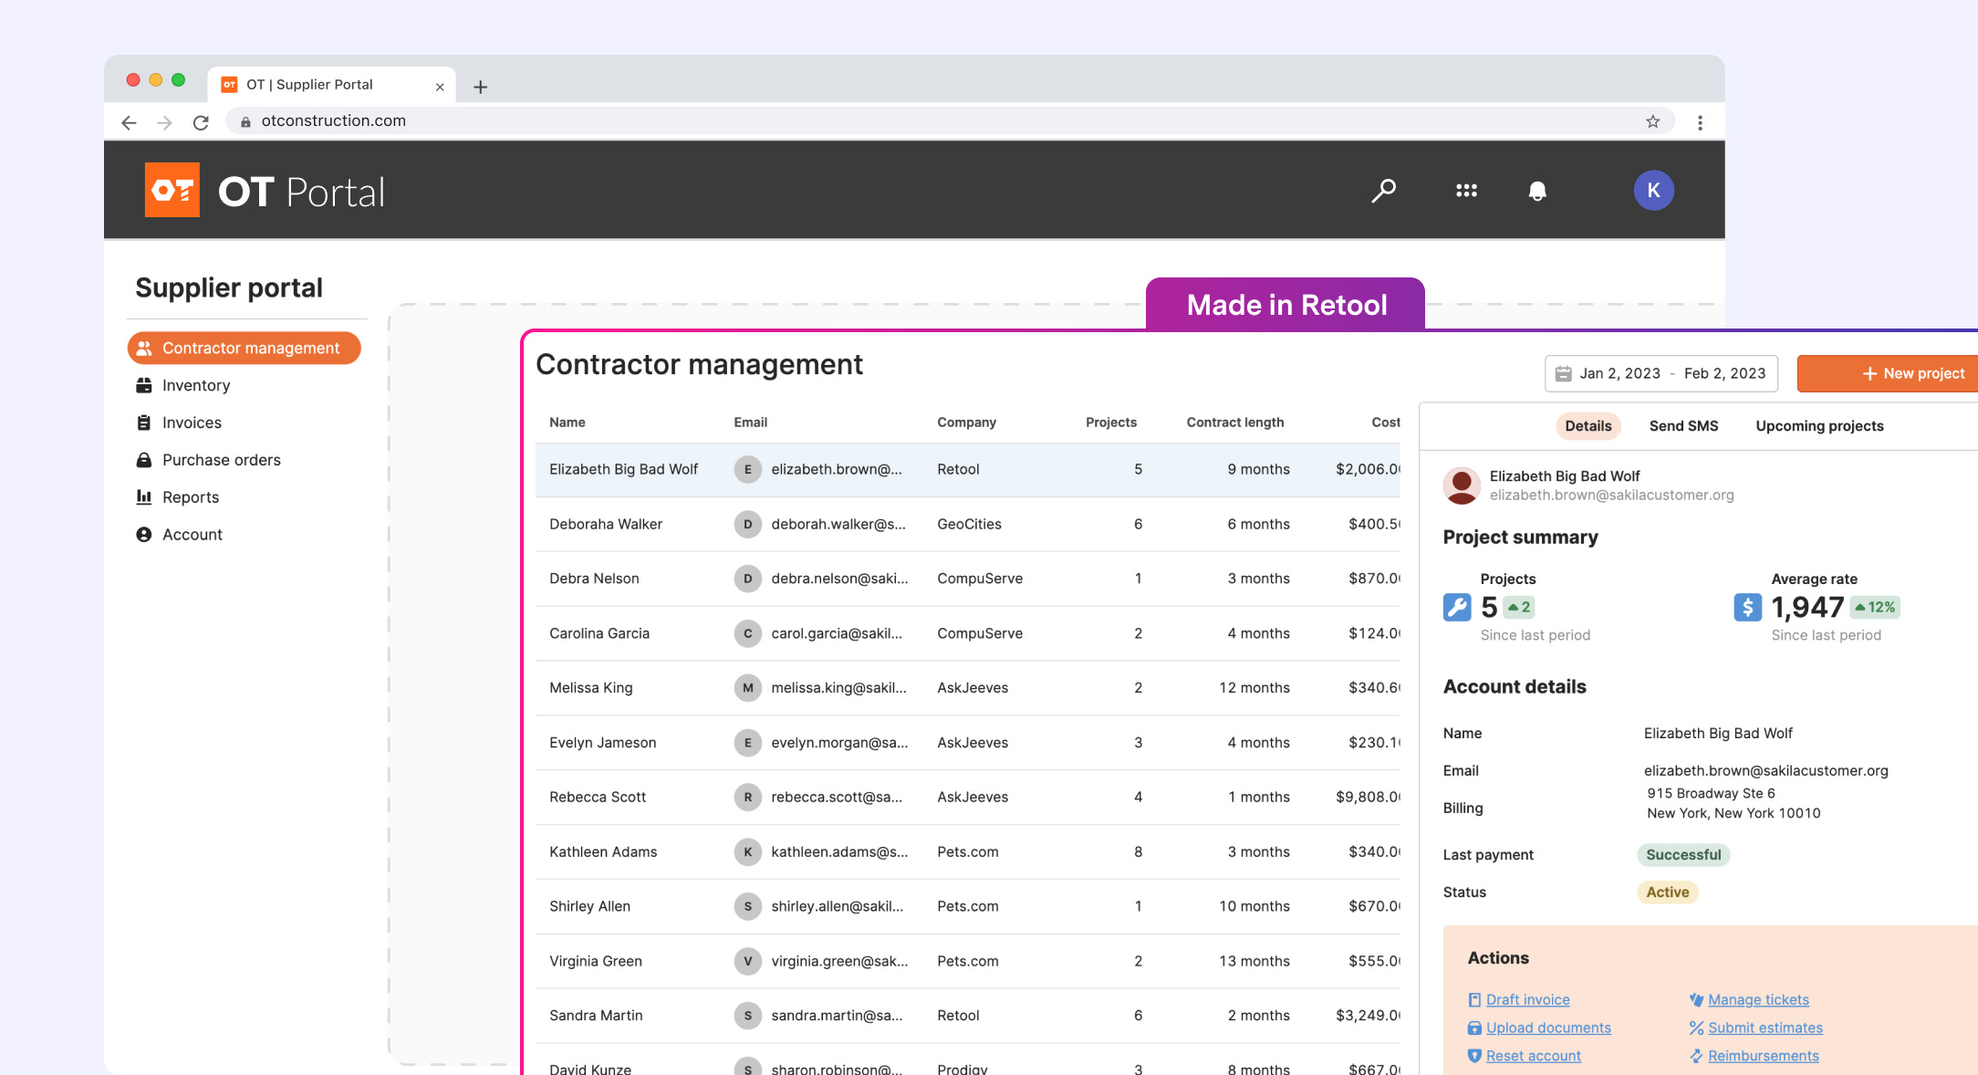
Task: Select the Shirley Allen row
Action: point(967,906)
